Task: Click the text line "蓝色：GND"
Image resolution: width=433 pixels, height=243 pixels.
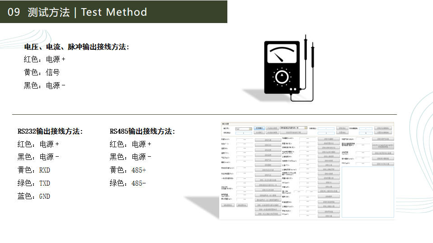Action: point(34,196)
